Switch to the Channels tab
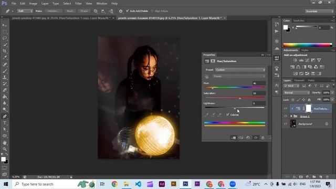Screen dimensions: 336x189 click(x=299, y=80)
